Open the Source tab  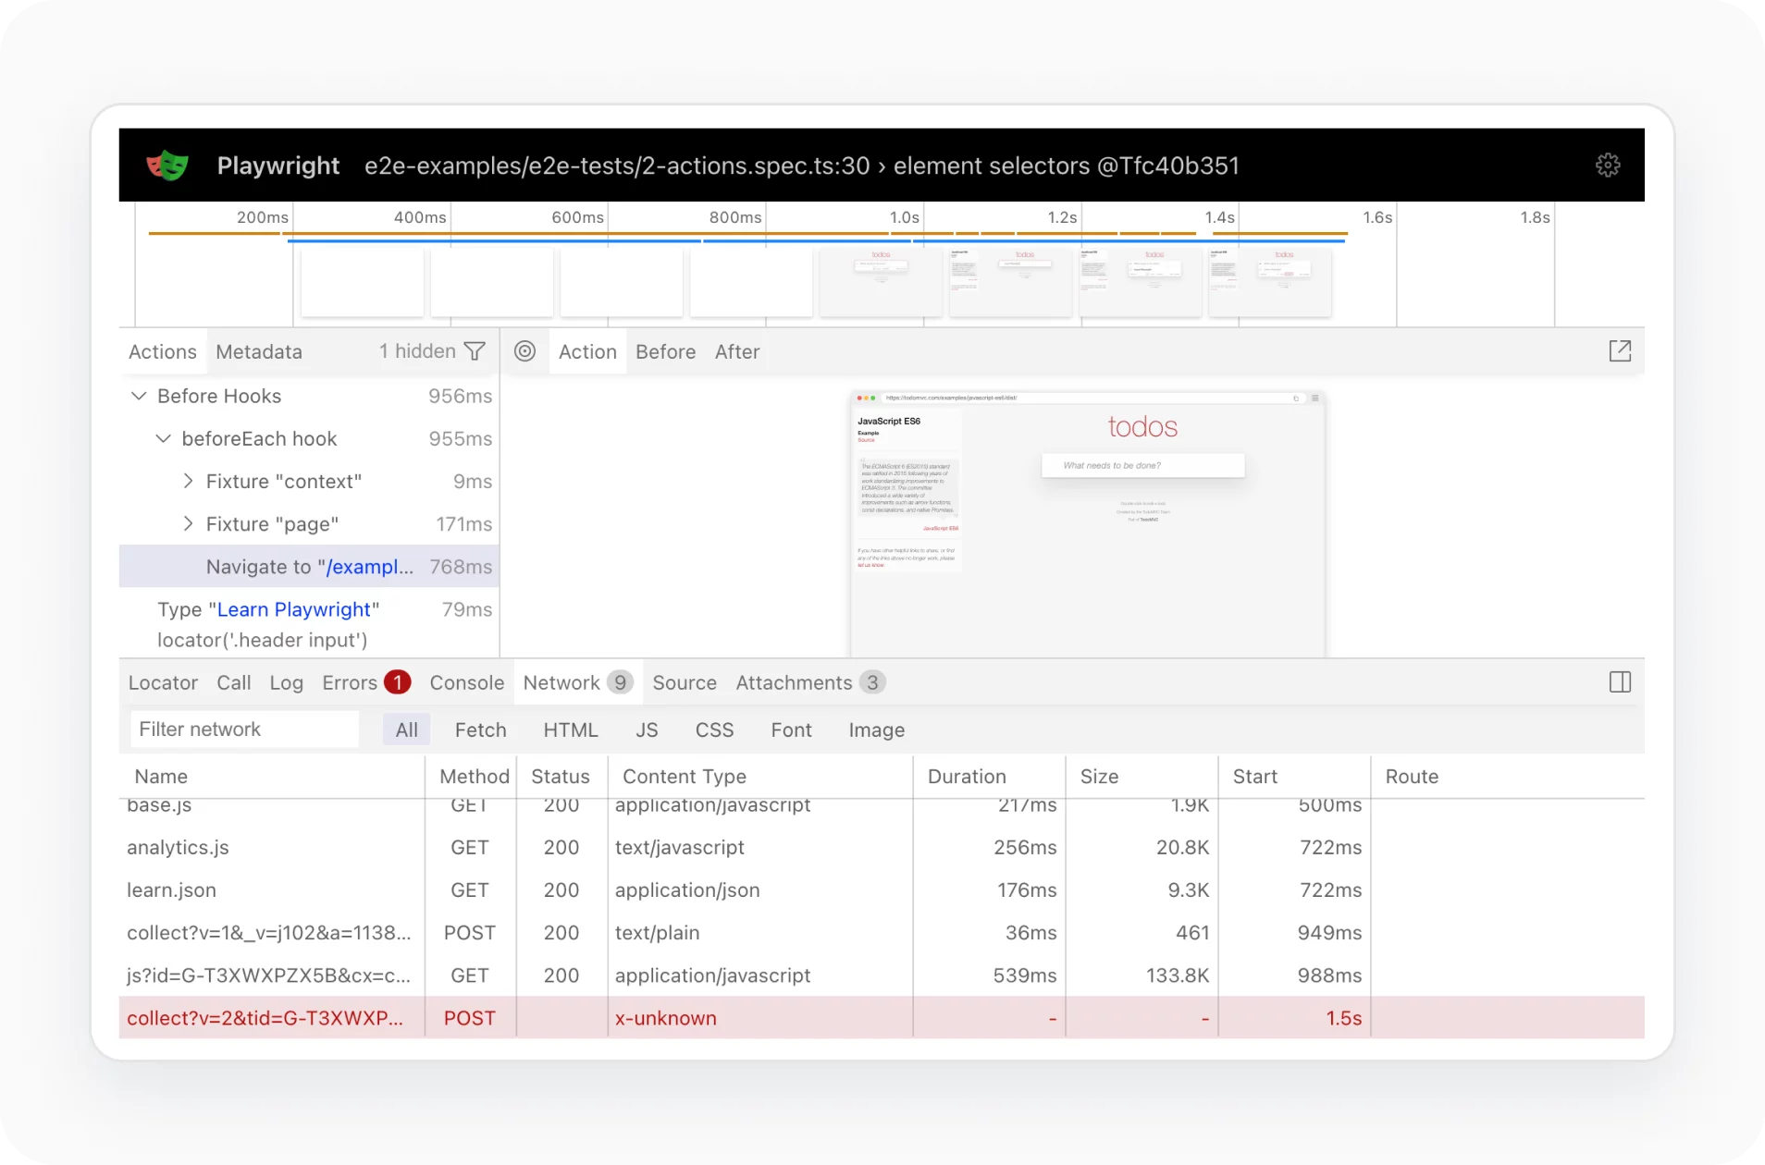(x=685, y=682)
